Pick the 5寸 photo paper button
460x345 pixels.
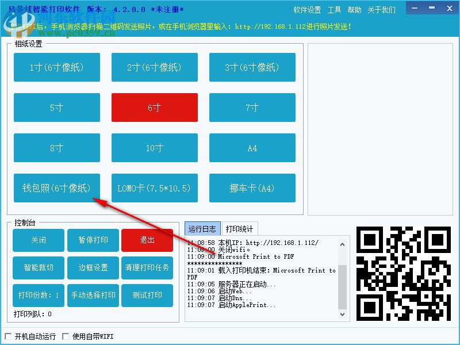coord(56,108)
